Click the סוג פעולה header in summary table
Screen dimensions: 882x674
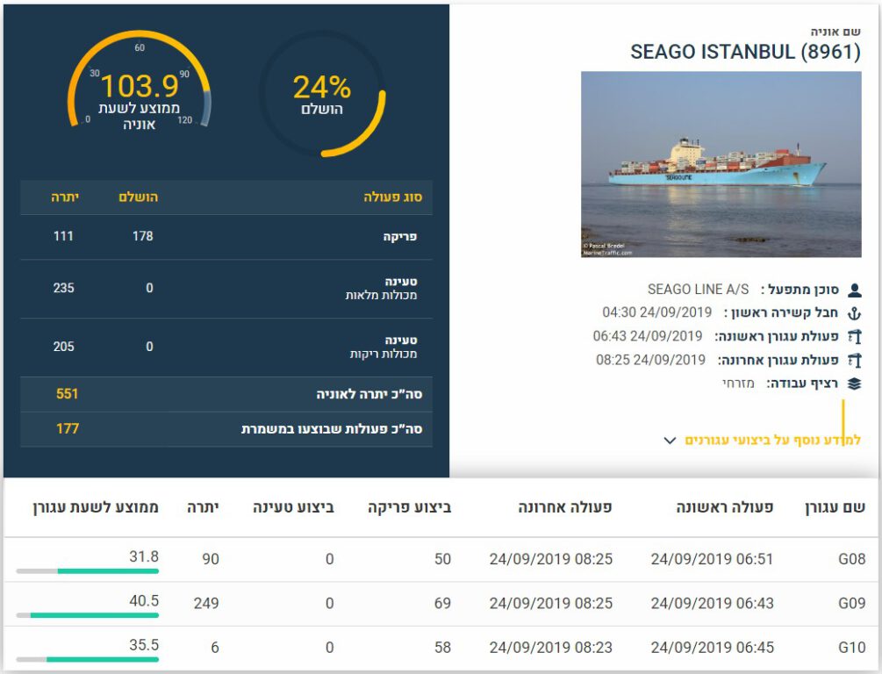(392, 197)
